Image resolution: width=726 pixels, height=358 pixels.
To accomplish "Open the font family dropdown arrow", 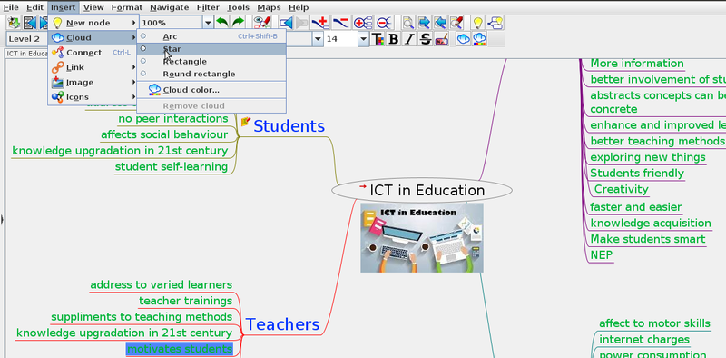I will [317, 39].
